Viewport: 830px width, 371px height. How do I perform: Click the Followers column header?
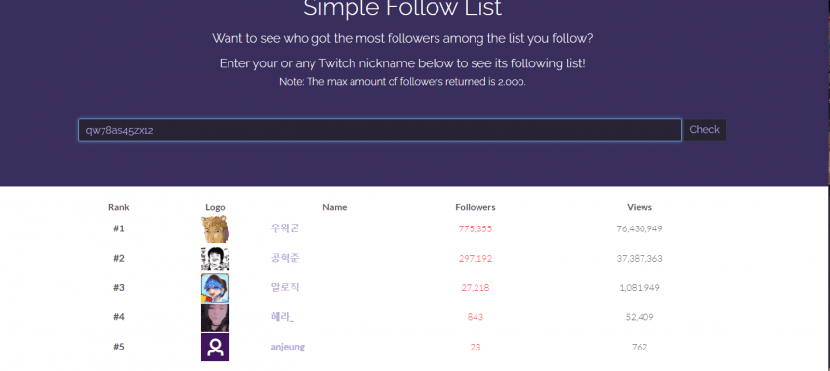[x=476, y=207]
